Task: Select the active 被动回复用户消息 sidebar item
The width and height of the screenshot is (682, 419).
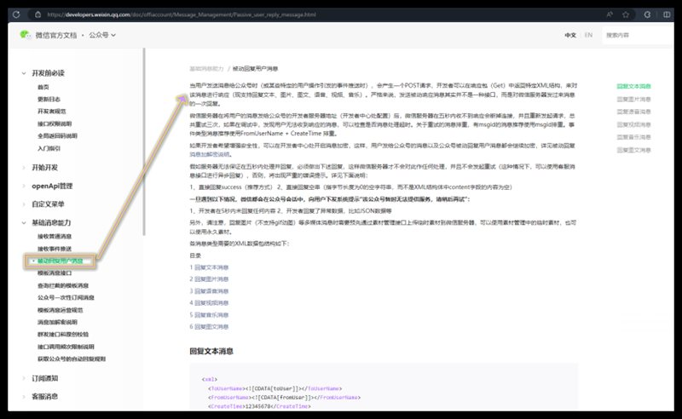Action: coord(60,261)
